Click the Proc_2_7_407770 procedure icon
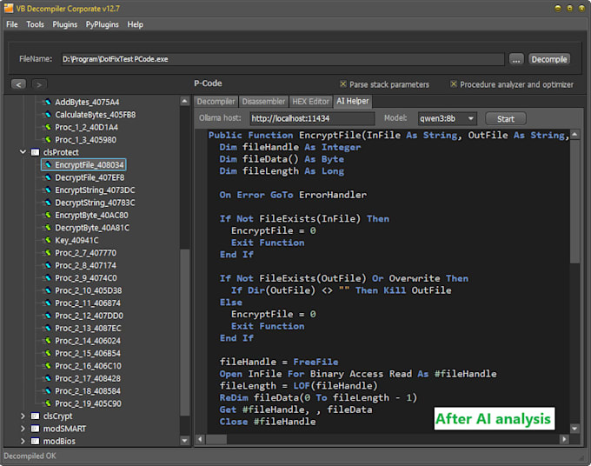The image size is (591, 466). click(x=48, y=253)
